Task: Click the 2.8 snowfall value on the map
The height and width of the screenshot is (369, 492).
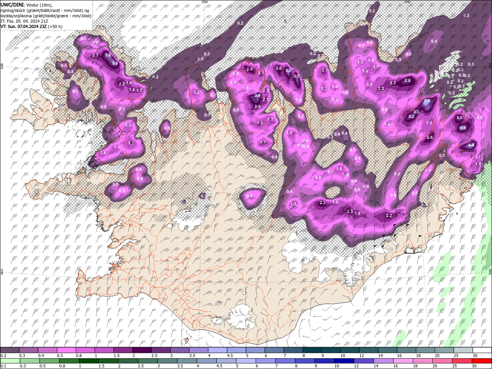Action: (407, 81)
